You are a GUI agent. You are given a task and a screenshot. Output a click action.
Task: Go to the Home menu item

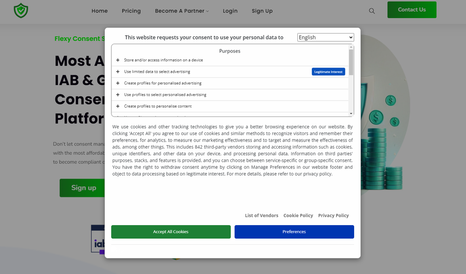[x=100, y=11]
